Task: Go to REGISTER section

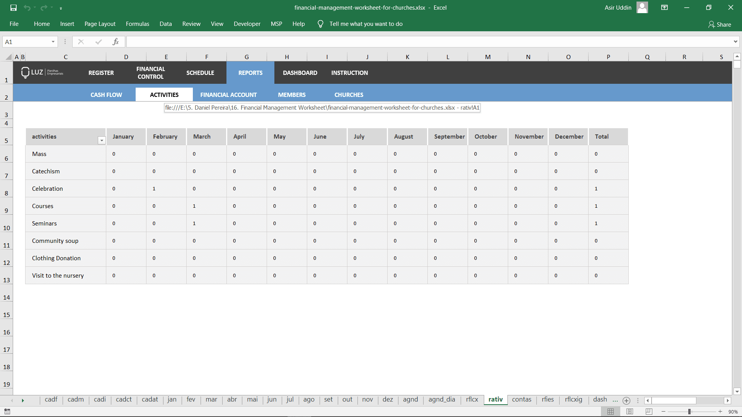Action: click(101, 73)
